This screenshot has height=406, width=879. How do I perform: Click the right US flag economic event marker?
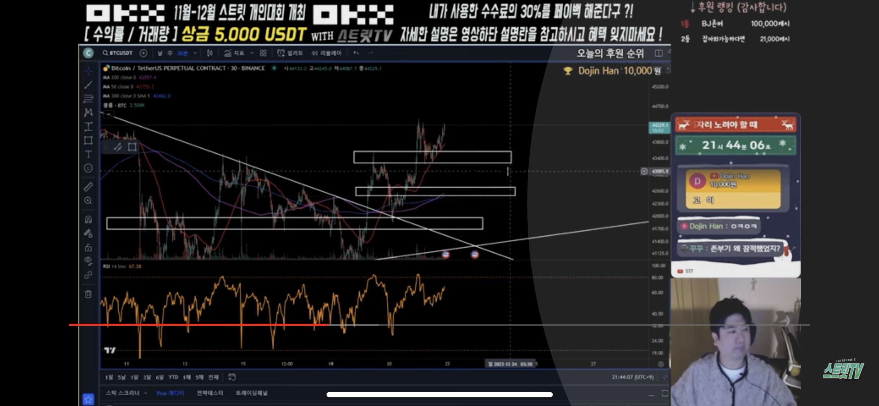475,254
